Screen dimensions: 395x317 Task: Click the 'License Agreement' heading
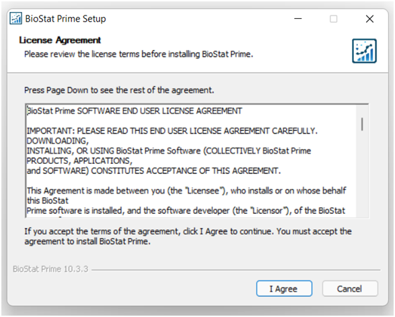pos(60,40)
